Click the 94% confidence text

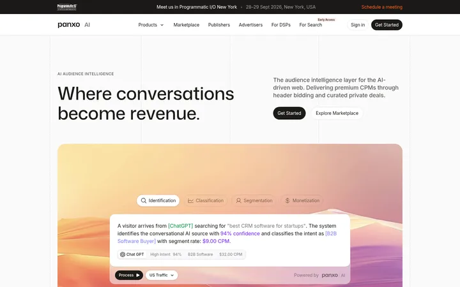coord(240,233)
